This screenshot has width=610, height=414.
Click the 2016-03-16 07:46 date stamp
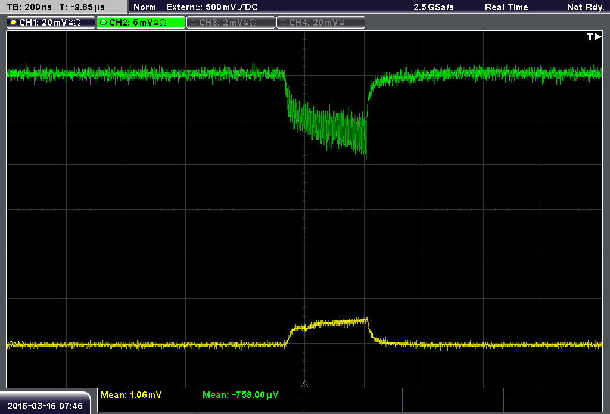(x=45, y=406)
